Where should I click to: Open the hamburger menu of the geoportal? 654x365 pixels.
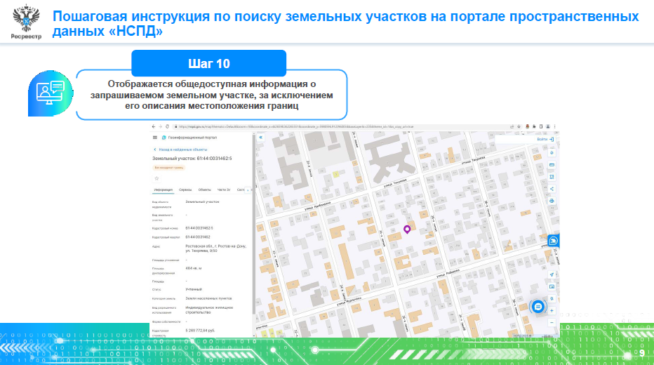(x=155, y=138)
